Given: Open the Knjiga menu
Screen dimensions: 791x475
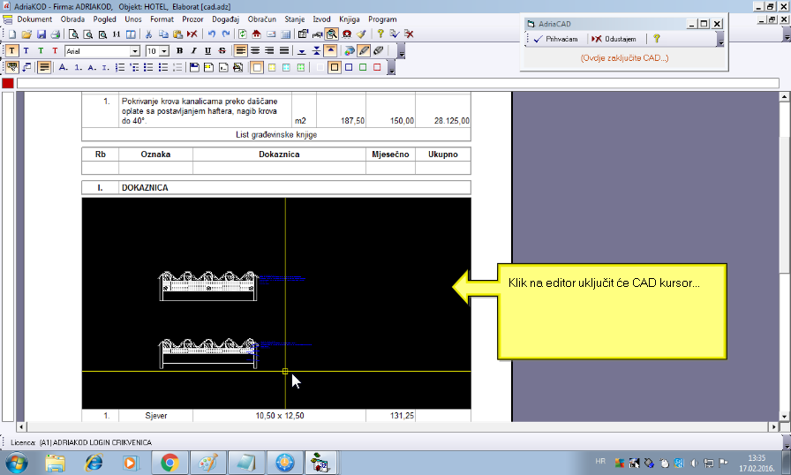Looking at the screenshot, I should [349, 19].
